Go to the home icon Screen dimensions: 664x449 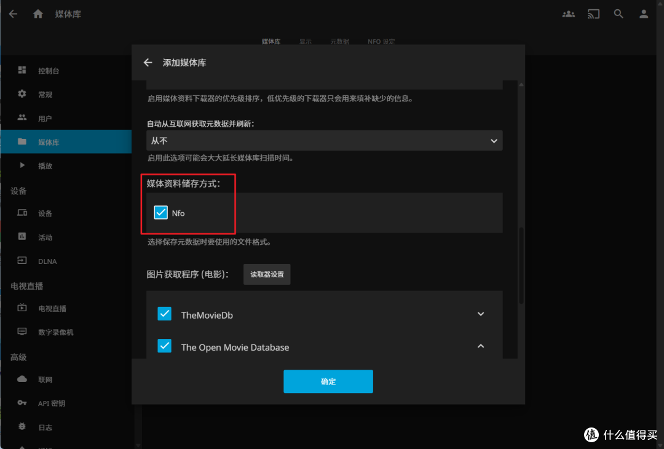pos(38,14)
